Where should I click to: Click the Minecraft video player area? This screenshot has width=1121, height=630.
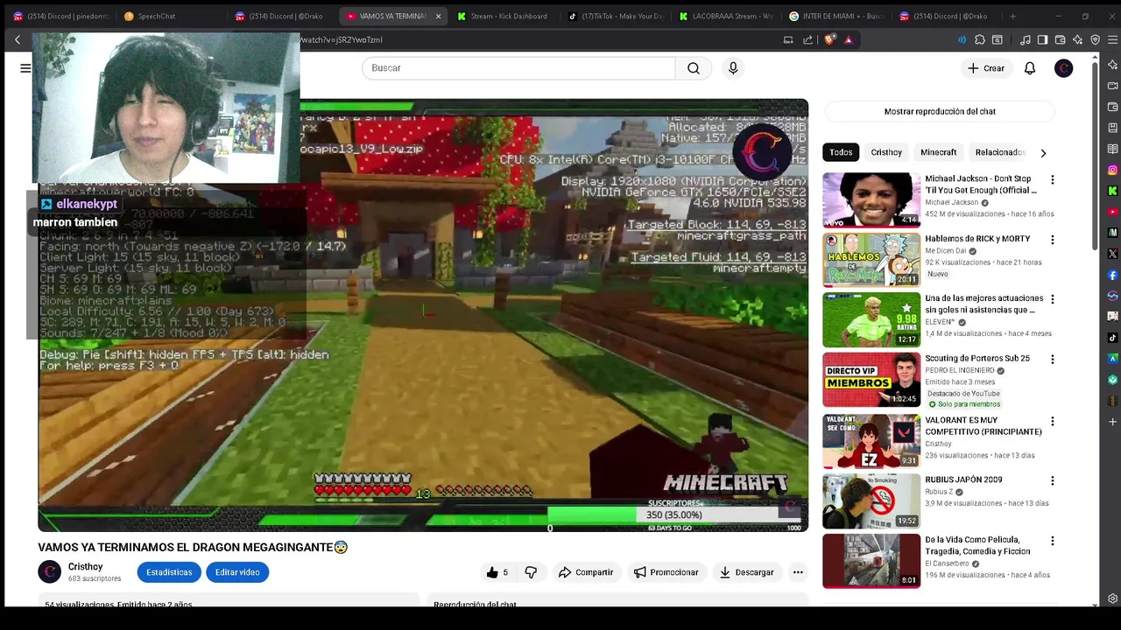pyautogui.click(x=423, y=315)
